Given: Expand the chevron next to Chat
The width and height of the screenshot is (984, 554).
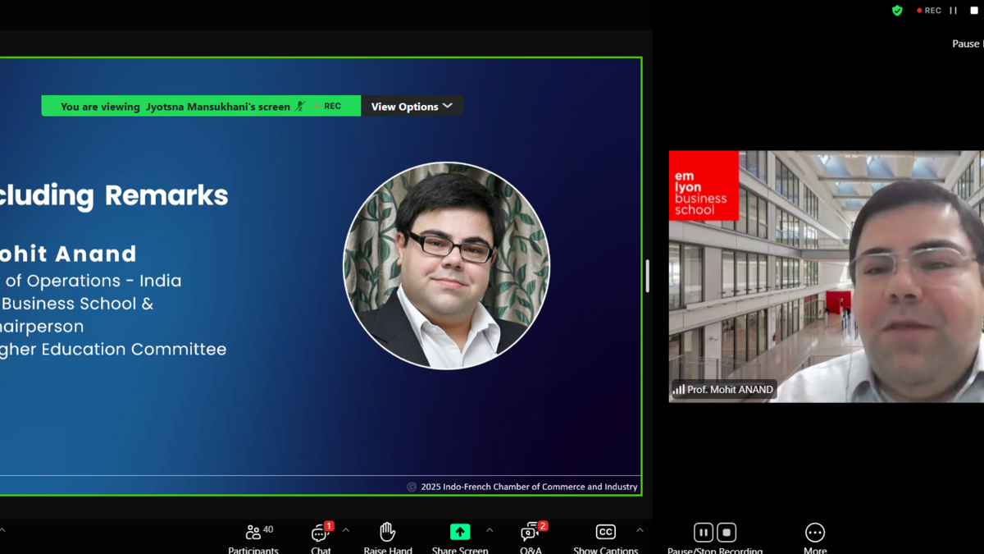Looking at the screenshot, I should 346,530.
